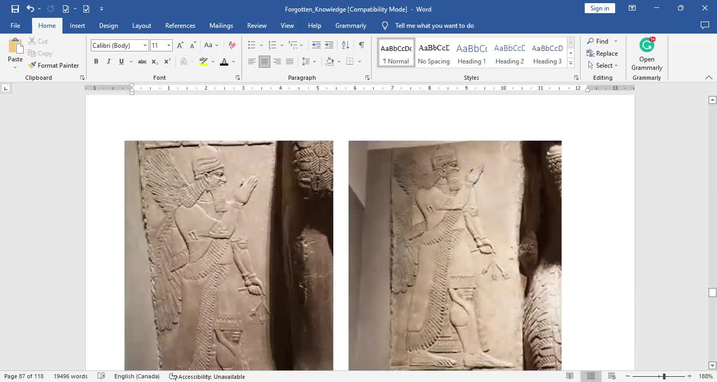The image size is (717, 382).
Task: Zoom in with the plus button
Action: point(689,376)
